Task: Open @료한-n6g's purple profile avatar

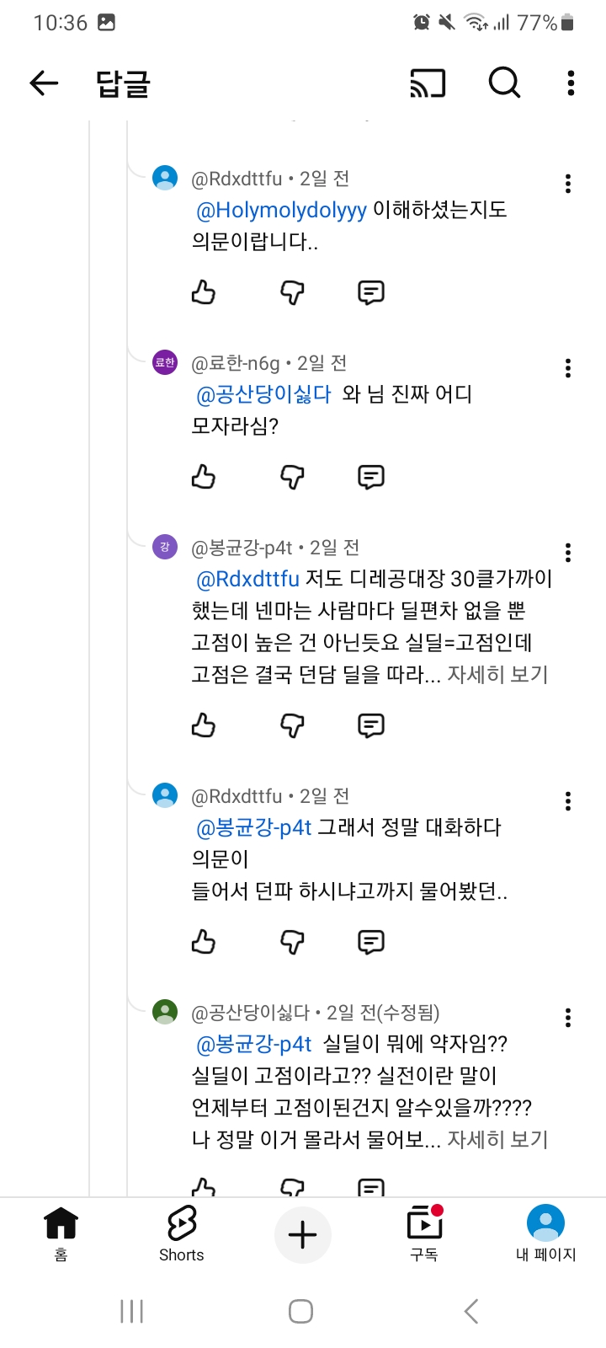Action: click(x=165, y=362)
